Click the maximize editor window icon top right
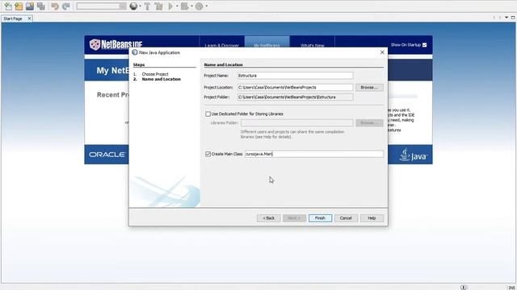This screenshot has height=290, width=517. point(513,18)
